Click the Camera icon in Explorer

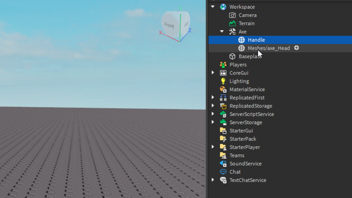(232, 15)
